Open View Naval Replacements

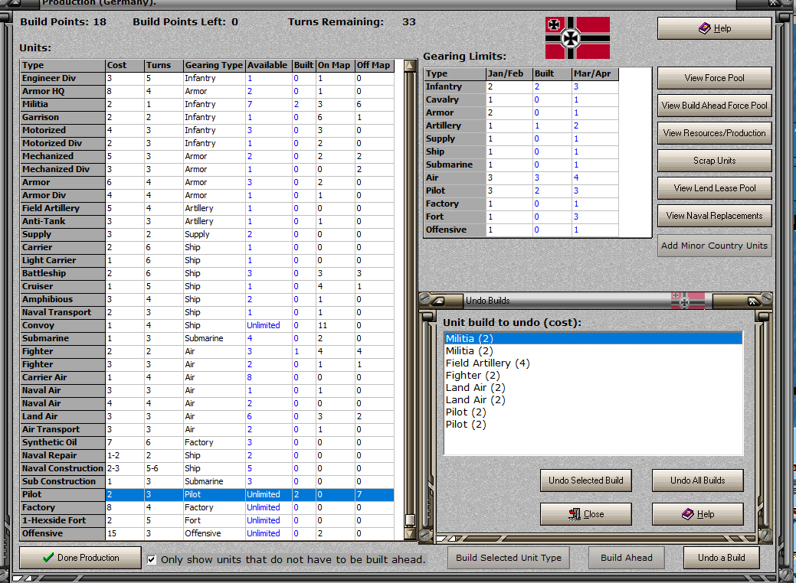(714, 216)
